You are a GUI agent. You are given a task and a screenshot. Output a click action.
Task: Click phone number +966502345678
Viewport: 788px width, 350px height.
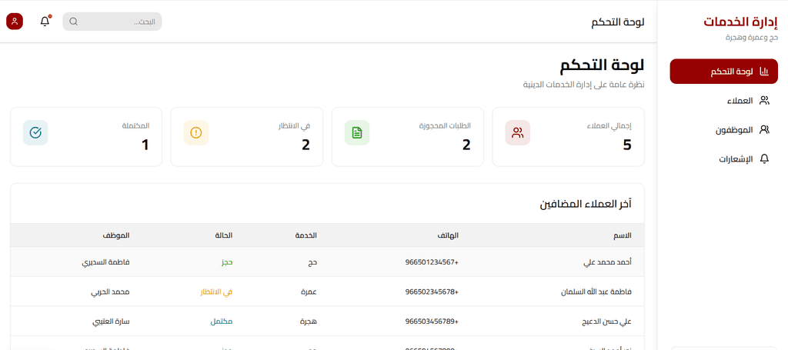pyautogui.click(x=432, y=292)
